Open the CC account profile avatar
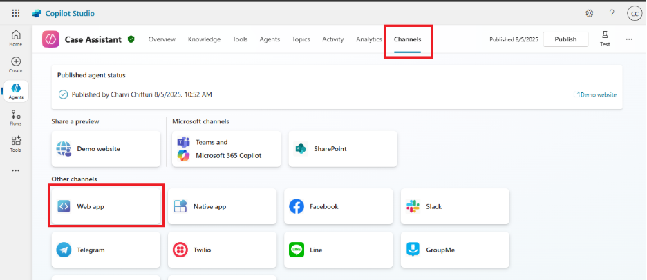Viewport: 647px width, 280px height. point(633,13)
